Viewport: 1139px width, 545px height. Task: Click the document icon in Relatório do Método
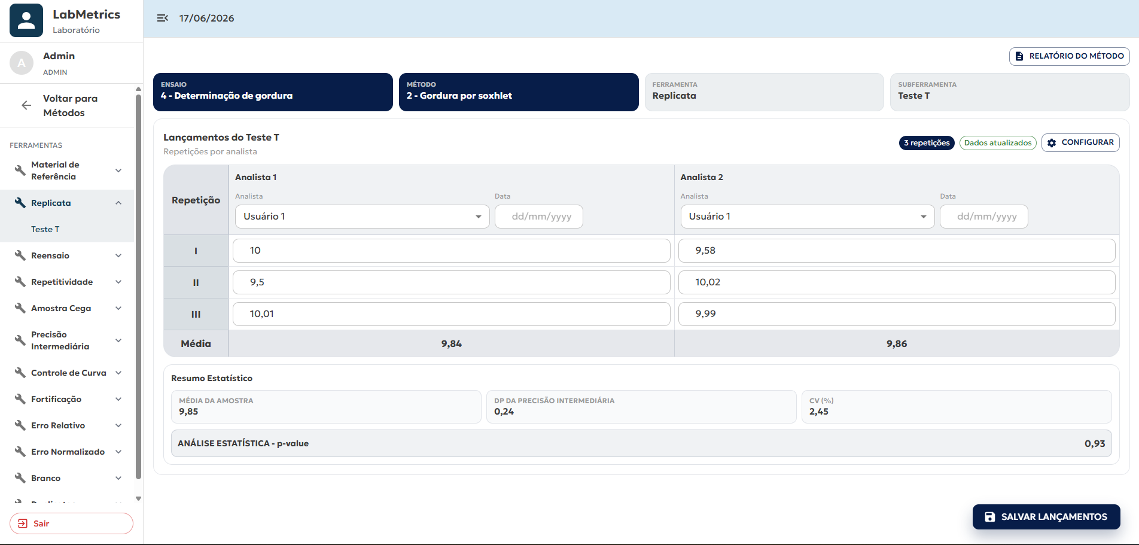(x=1019, y=56)
